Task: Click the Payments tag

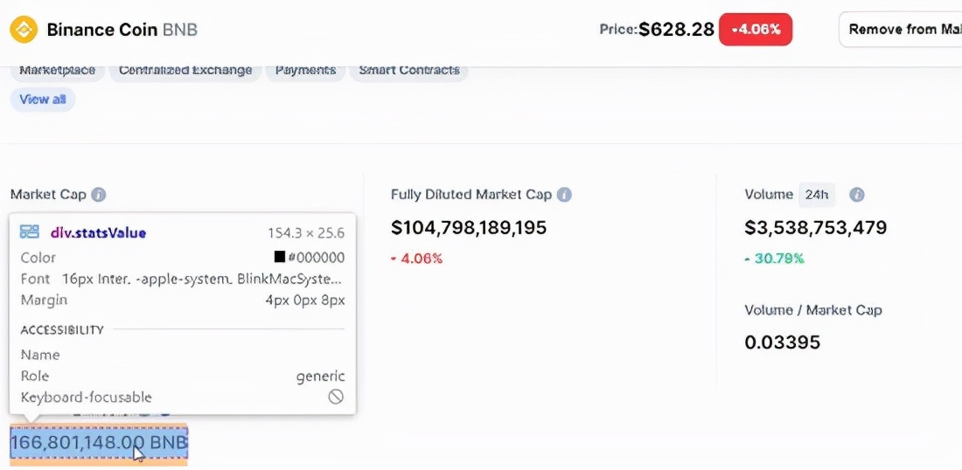Action: point(305,71)
